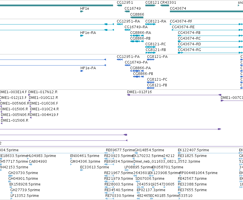This screenshot has height=200, width=243.
Task: Click the GH04901.5prime EST
Action: coord(10,181)
